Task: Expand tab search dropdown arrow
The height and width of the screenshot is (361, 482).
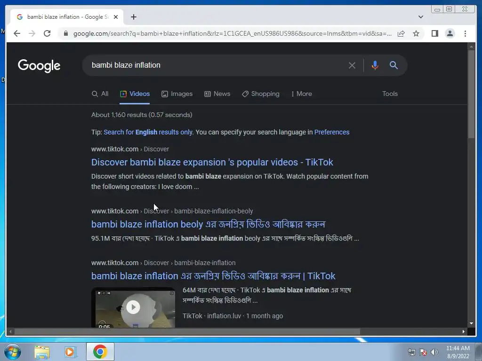Action: tap(421, 17)
